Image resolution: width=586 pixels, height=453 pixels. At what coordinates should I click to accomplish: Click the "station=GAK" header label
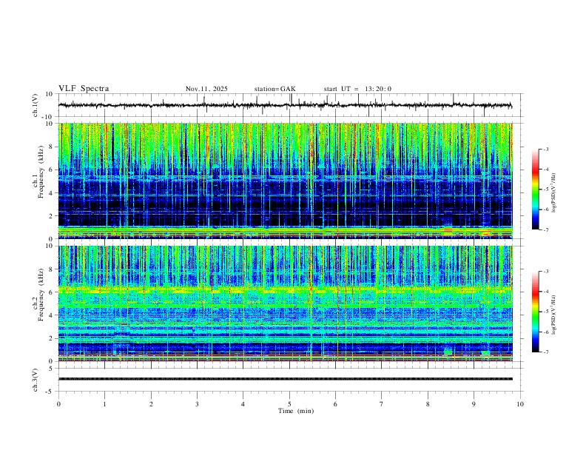coord(275,89)
